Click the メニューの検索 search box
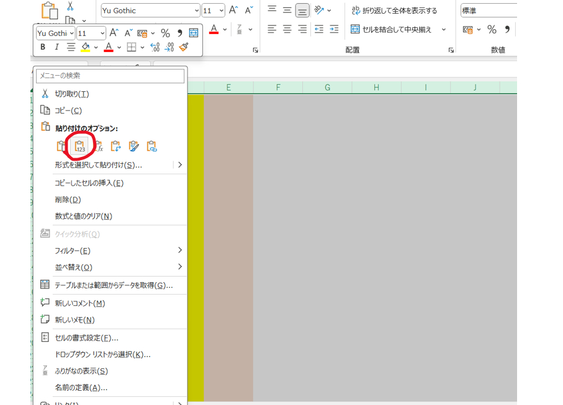 pos(109,75)
